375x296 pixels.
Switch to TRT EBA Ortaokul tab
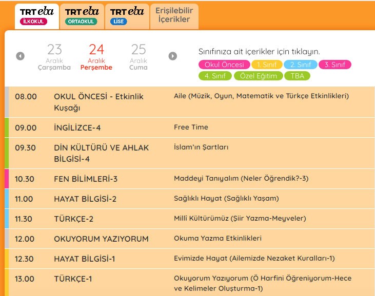(82, 16)
